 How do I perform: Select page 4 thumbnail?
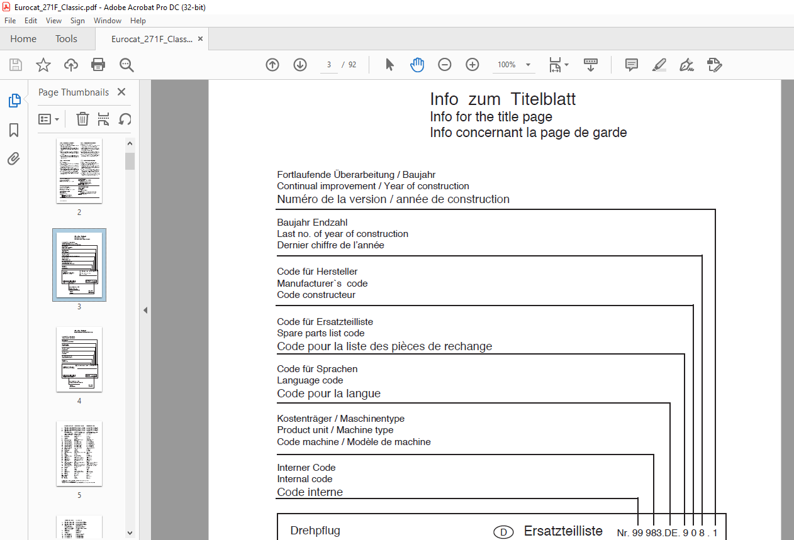tap(79, 359)
